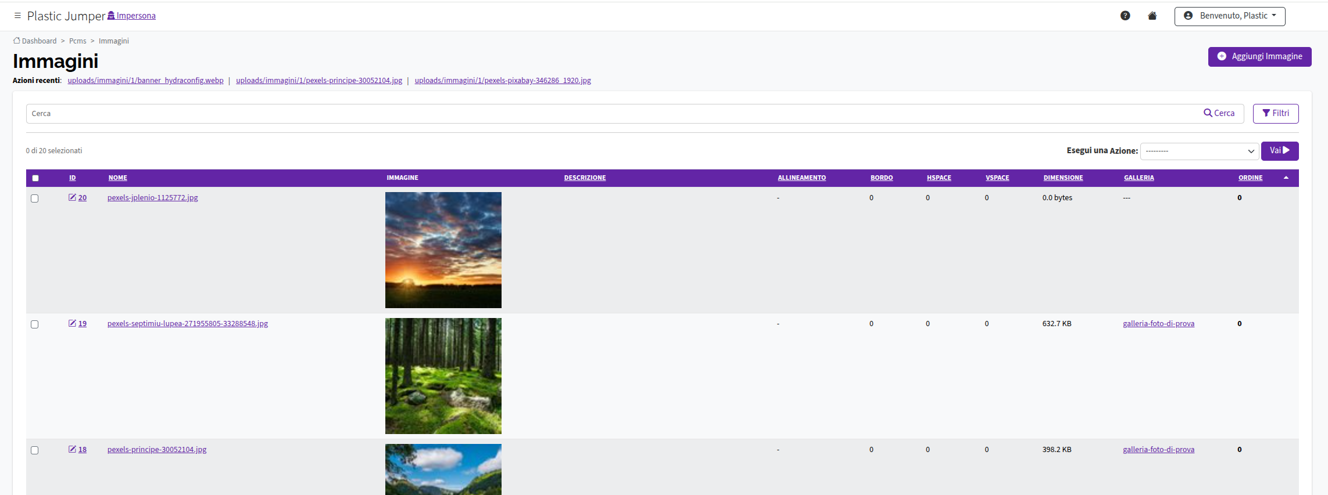Image resolution: width=1328 pixels, height=495 pixels.
Task: Select checkbox for row ID 20
Action: point(35,198)
